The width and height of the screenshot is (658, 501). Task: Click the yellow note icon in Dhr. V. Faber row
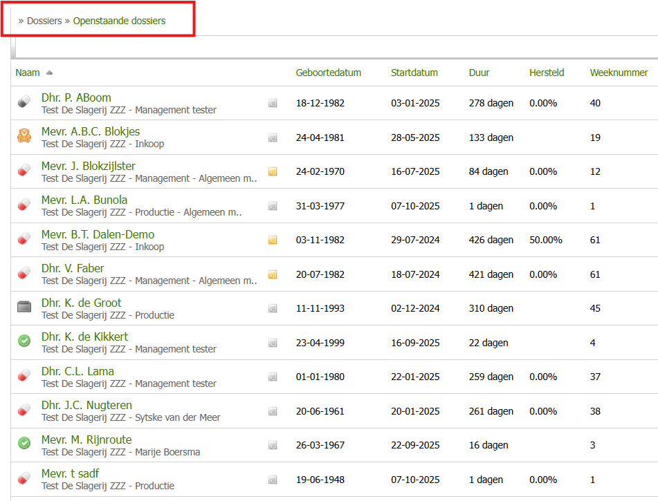tap(273, 274)
